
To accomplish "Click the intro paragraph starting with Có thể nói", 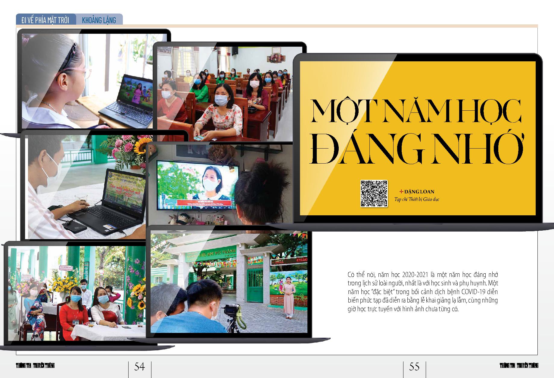I will coord(422,292).
